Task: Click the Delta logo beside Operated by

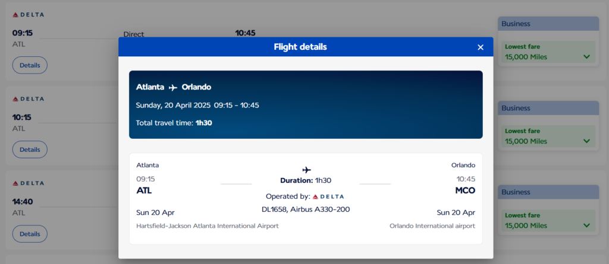Action: (328, 196)
